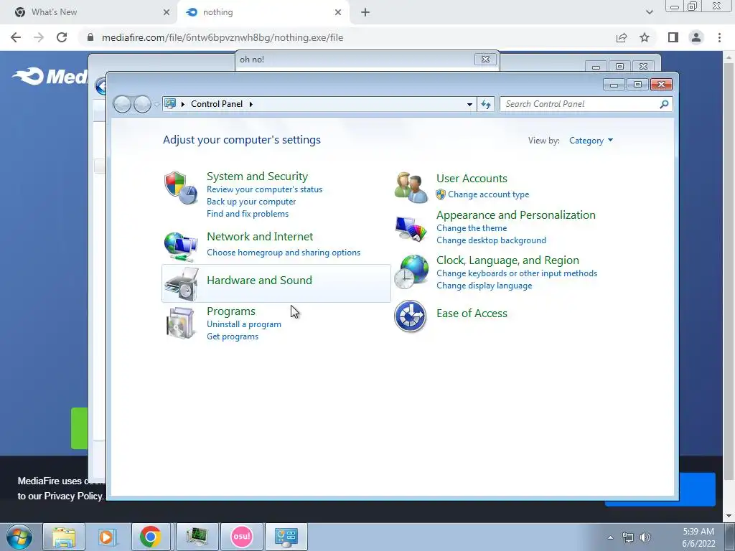The image size is (735, 551).
Task: Click network tray icon
Action: [x=627, y=537]
